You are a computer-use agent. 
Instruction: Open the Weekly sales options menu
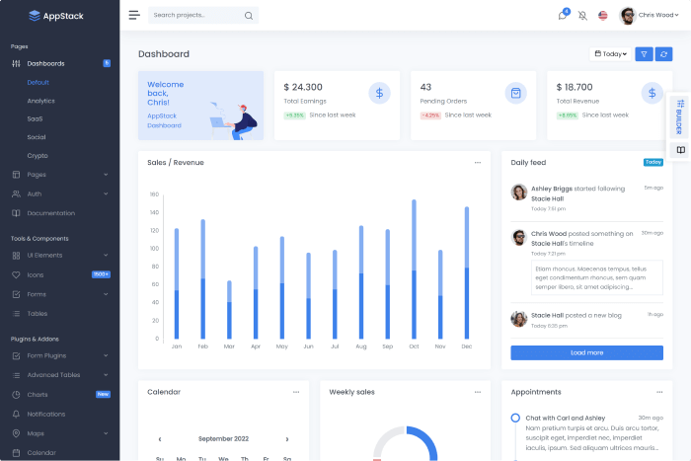478,392
